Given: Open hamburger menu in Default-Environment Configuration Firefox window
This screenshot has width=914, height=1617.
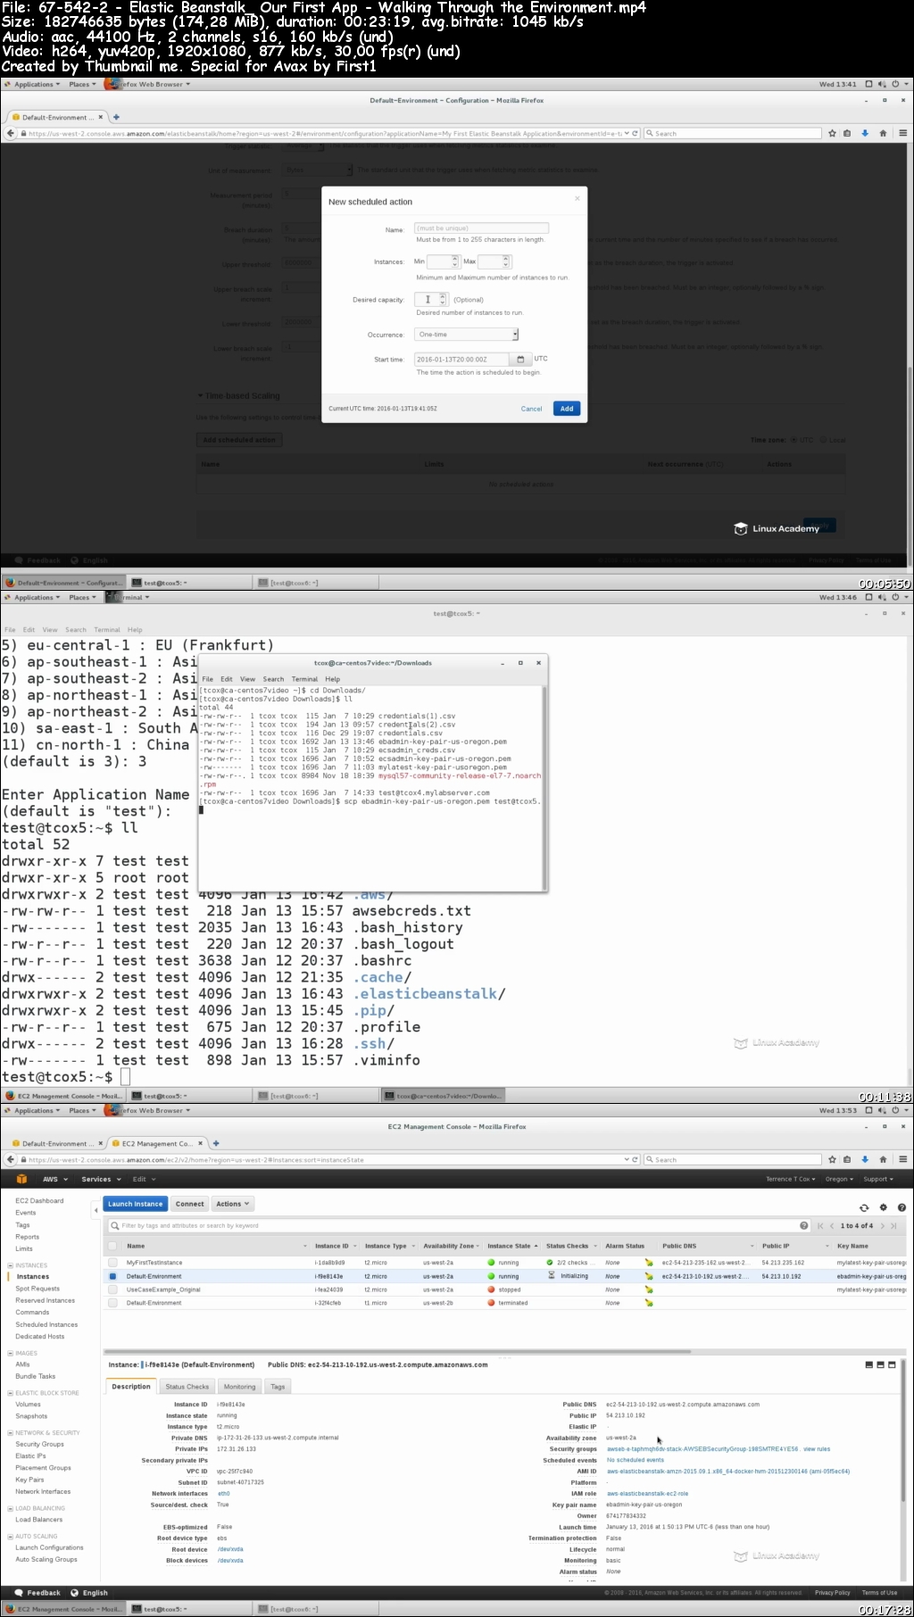Looking at the screenshot, I should [903, 133].
